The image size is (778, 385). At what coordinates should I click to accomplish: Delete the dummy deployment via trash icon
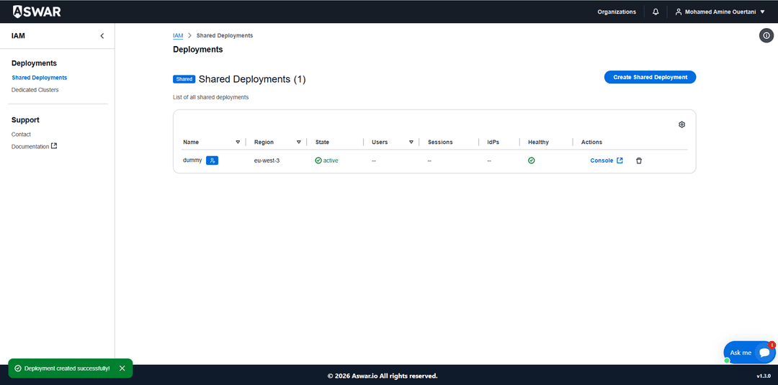[x=638, y=160]
